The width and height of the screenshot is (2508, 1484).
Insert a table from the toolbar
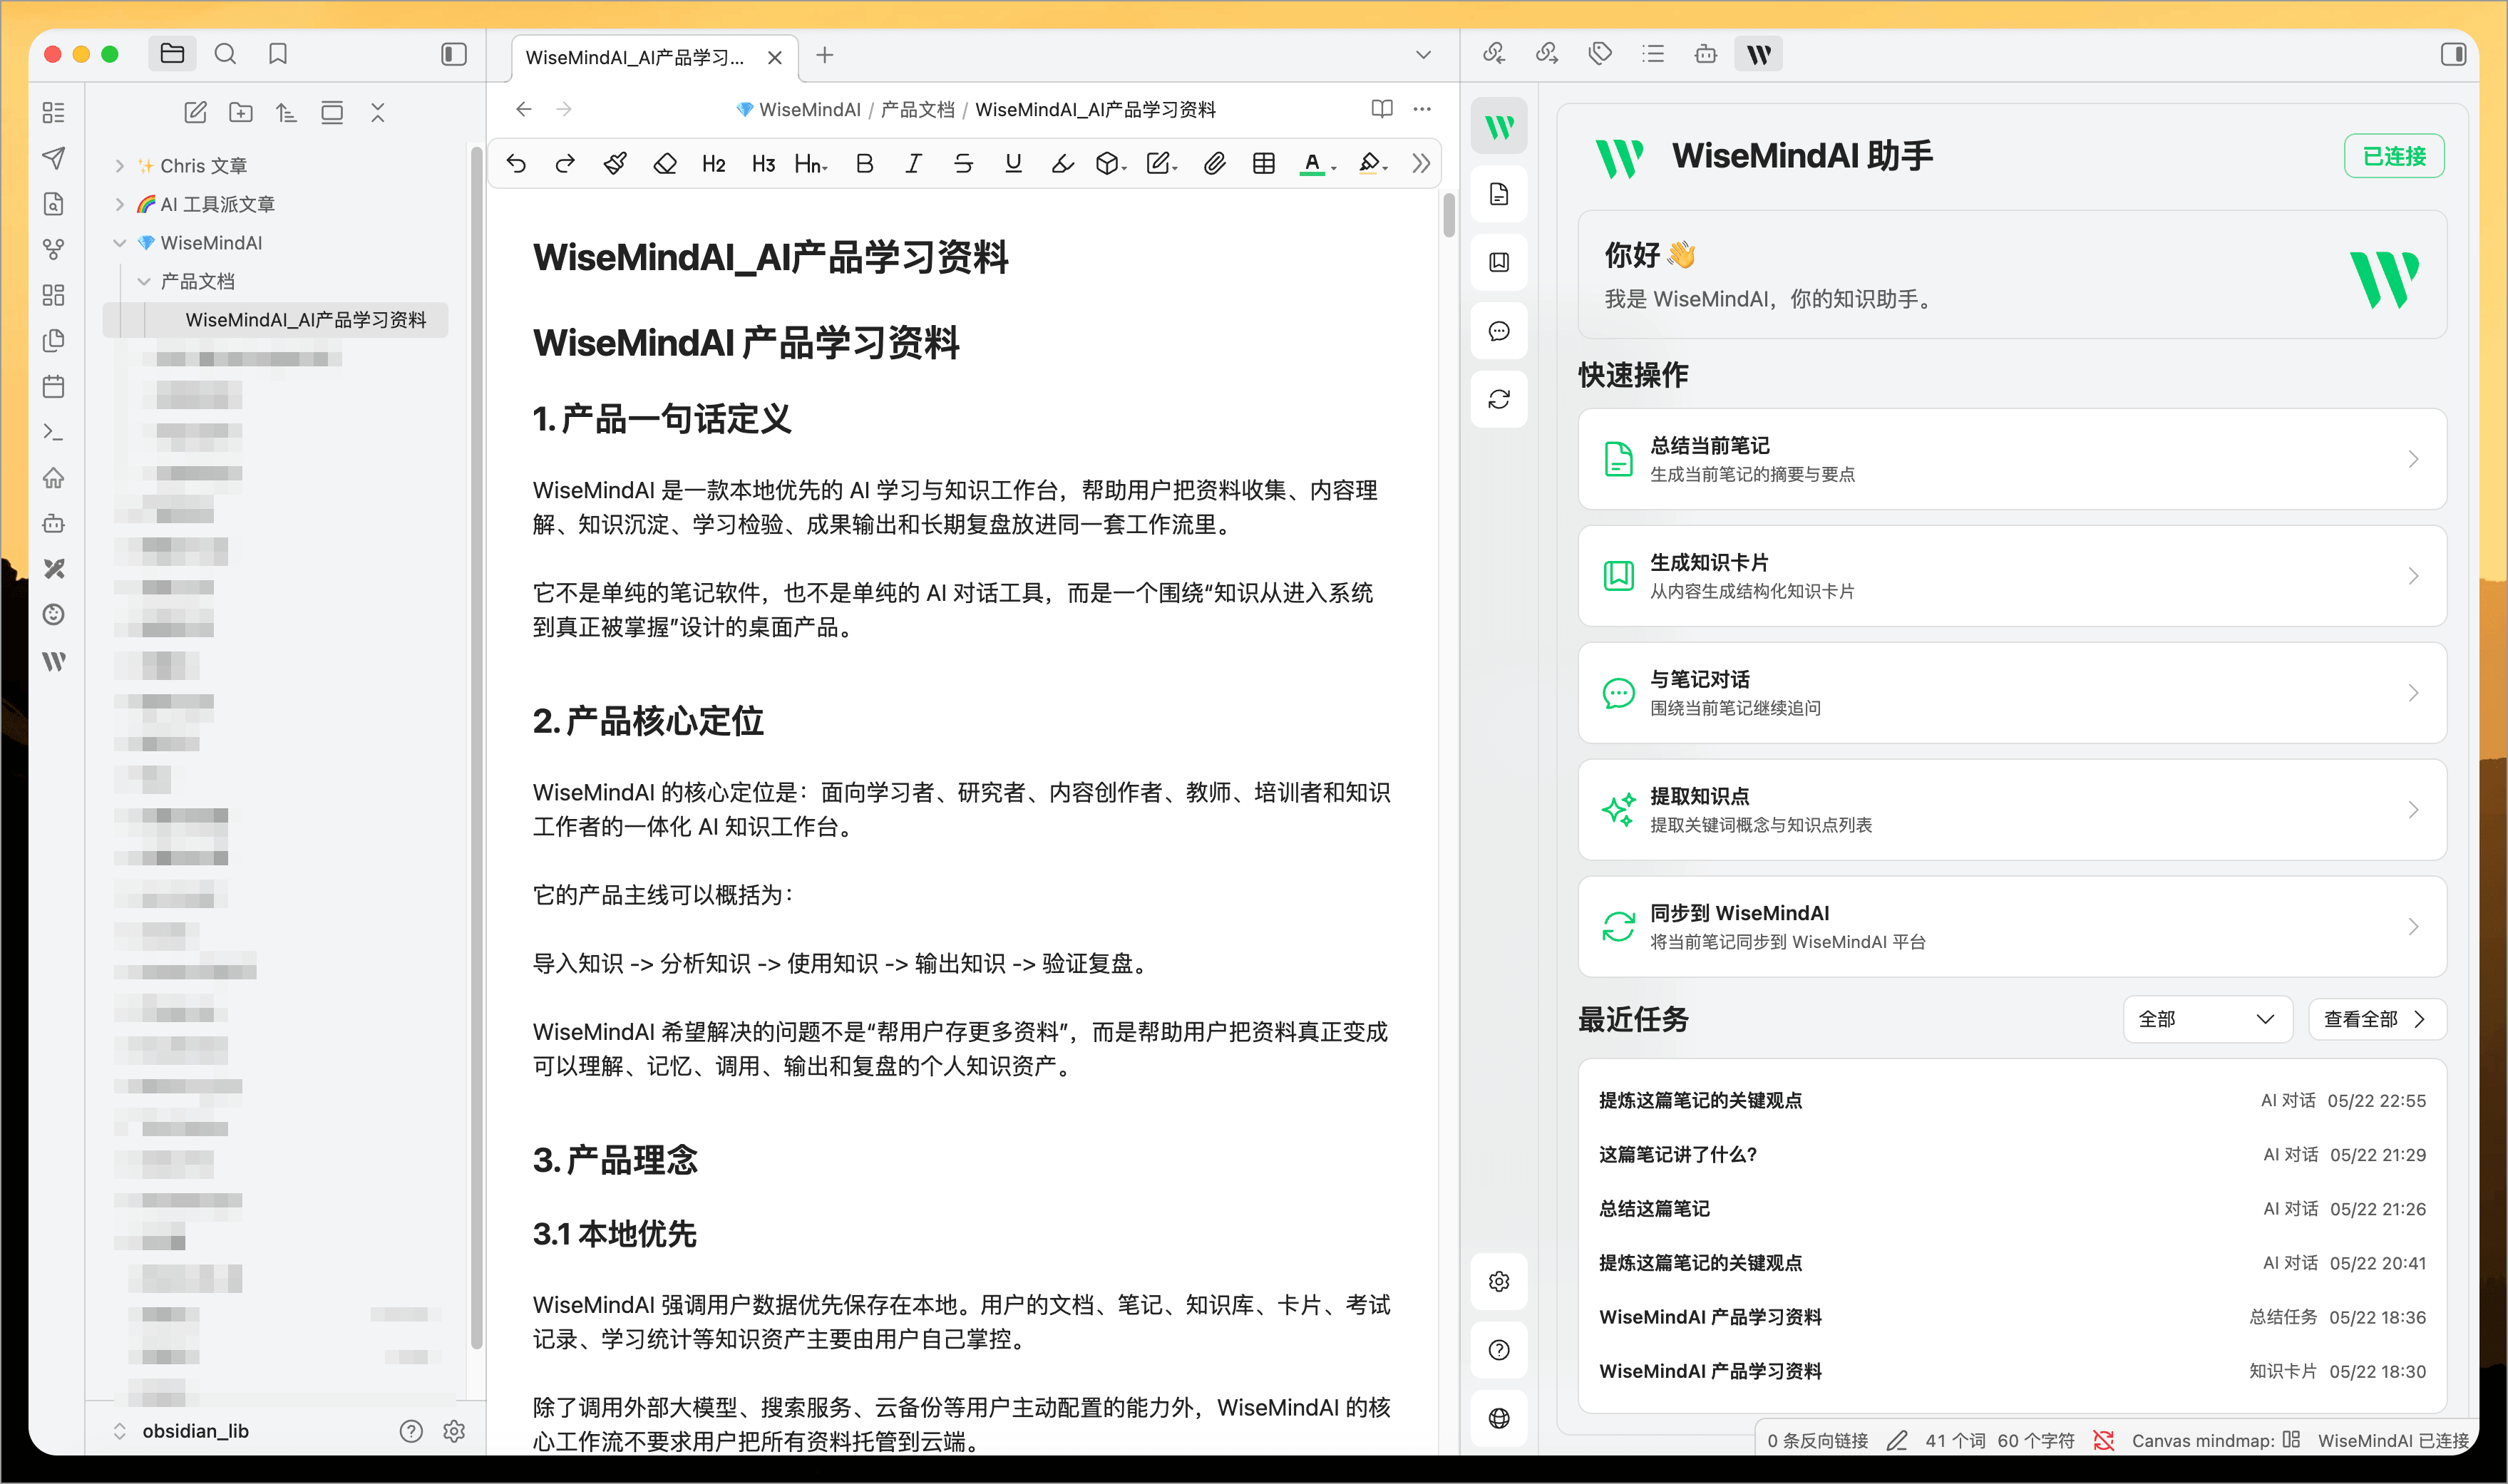pos(1264,163)
